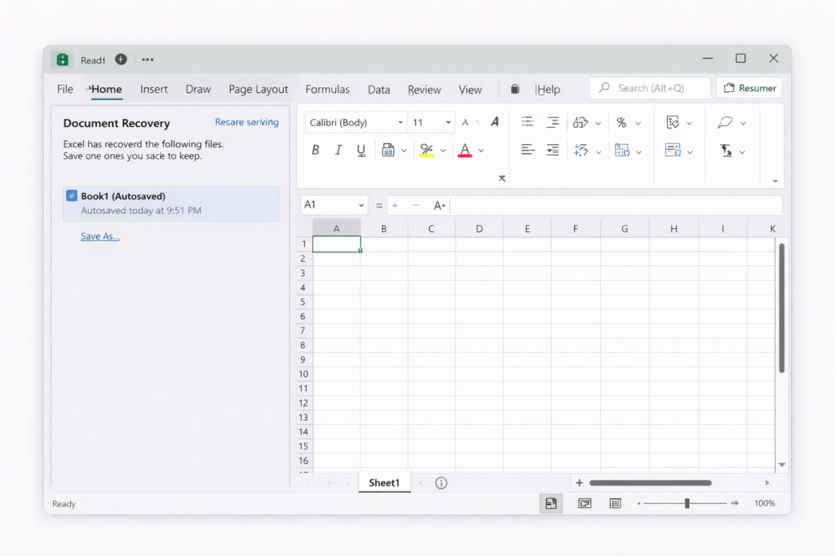The width and height of the screenshot is (835, 556).
Task: Click the center align icon in the ribbon
Action: (x=552, y=122)
